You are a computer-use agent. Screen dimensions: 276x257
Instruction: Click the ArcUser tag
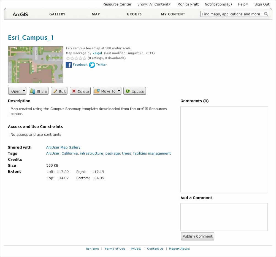coord(53,153)
